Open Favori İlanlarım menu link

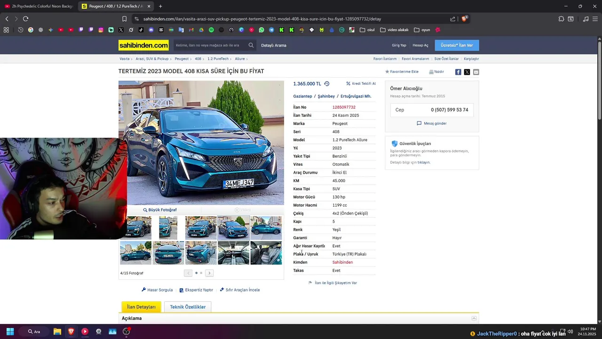pos(385,59)
